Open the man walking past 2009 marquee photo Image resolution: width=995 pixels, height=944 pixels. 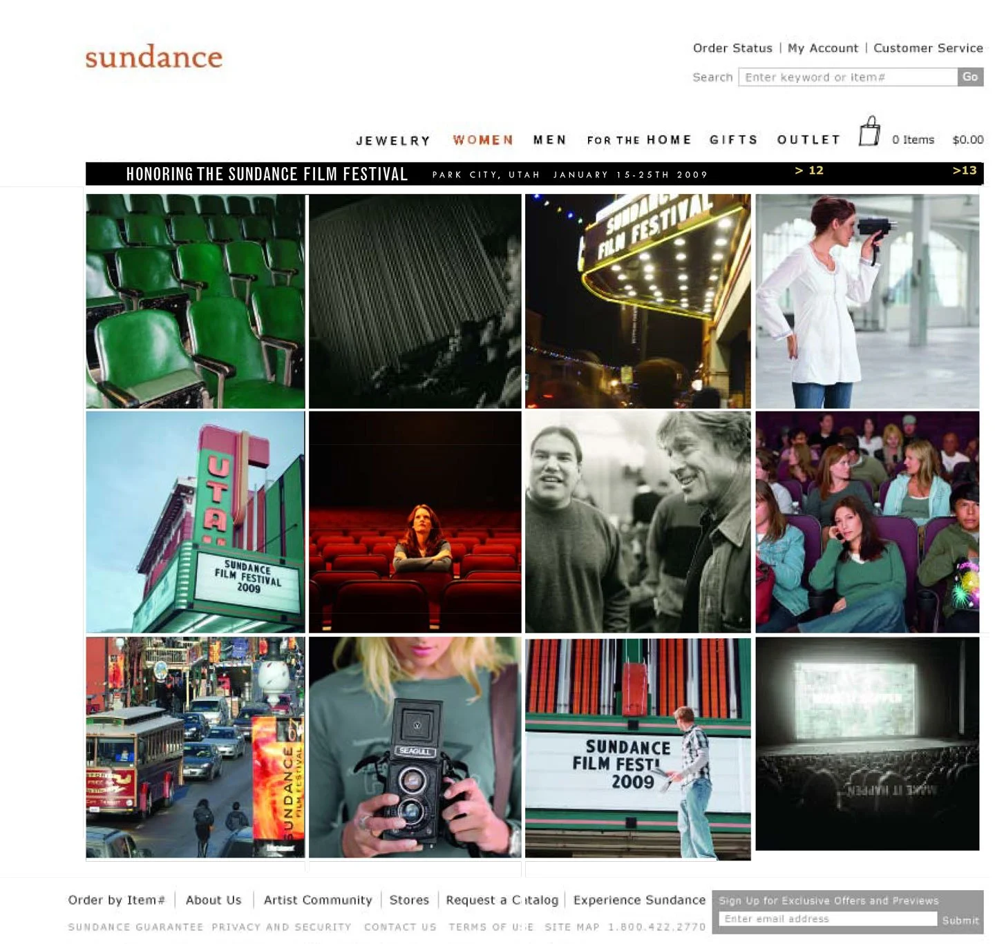[638, 749]
